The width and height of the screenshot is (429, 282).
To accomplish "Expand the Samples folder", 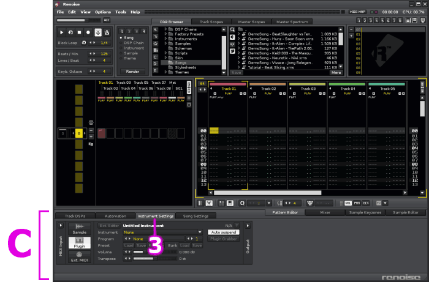I will coord(165,43).
